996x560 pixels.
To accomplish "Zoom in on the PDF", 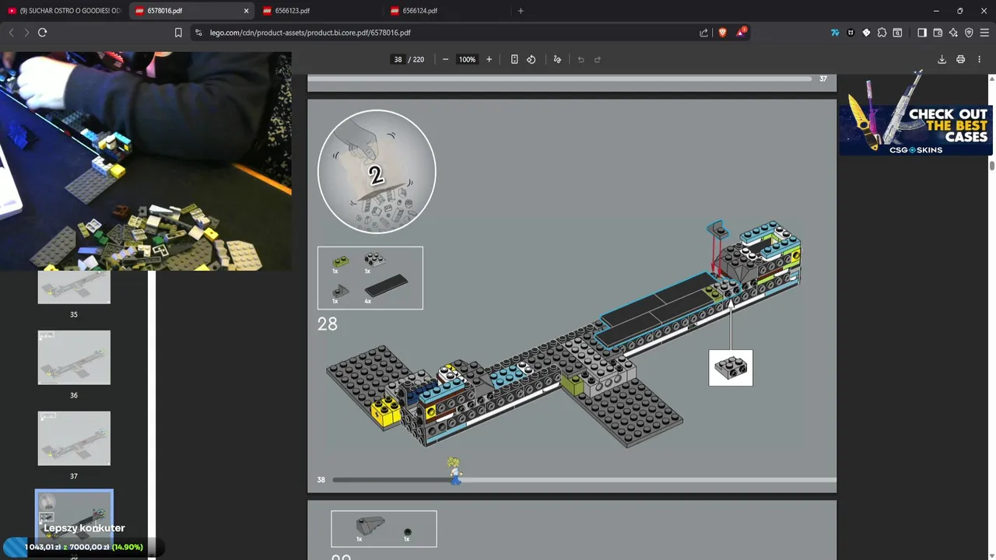I will pyautogui.click(x=489, y=59).
